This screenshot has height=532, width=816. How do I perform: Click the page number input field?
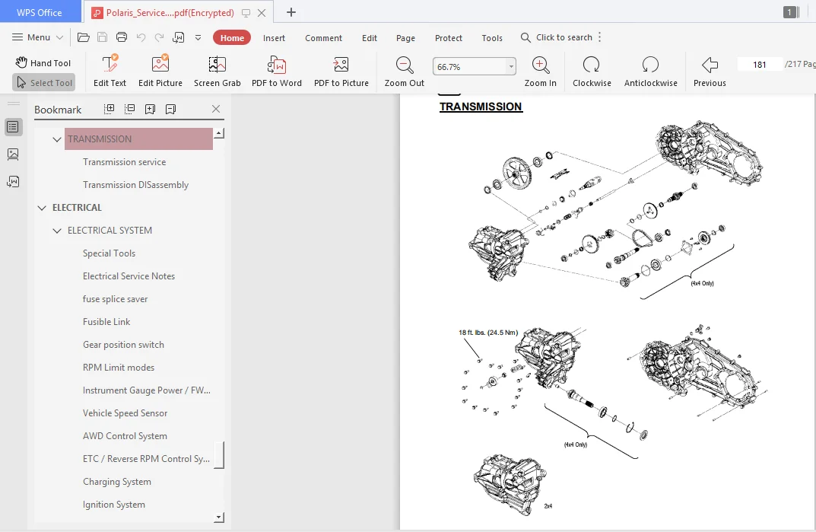pyautogui.click(x=759, y=64)
